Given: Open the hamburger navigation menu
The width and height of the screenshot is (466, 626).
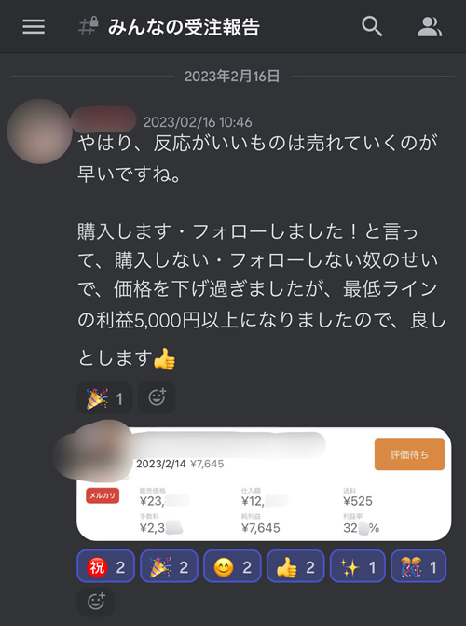Looking at the screenshot, I should coord(34,27).
